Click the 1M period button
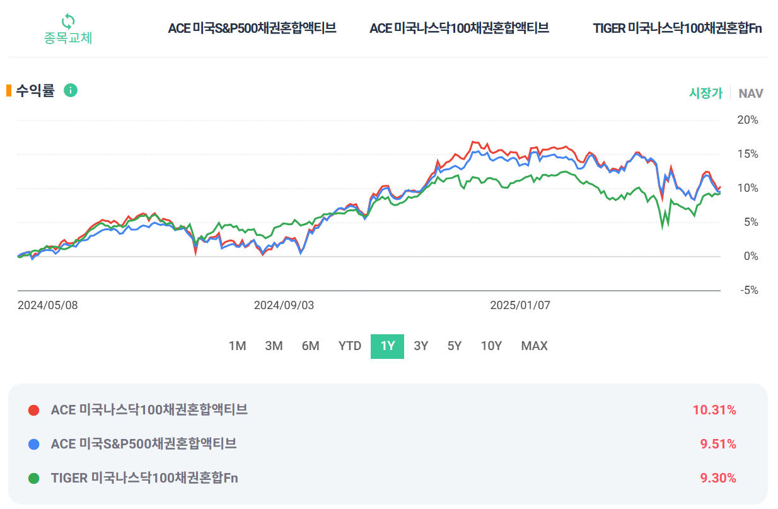This screenshot has height=509, width=778. pos(238,346)
